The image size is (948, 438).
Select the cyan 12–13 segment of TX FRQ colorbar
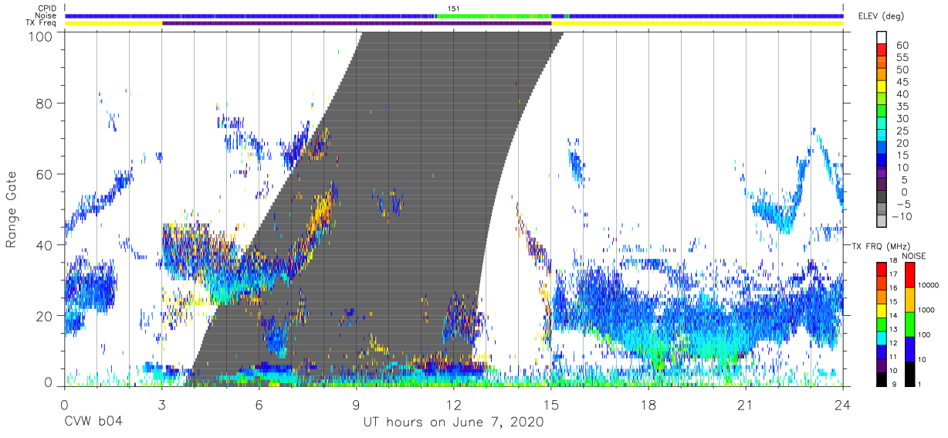882,338
